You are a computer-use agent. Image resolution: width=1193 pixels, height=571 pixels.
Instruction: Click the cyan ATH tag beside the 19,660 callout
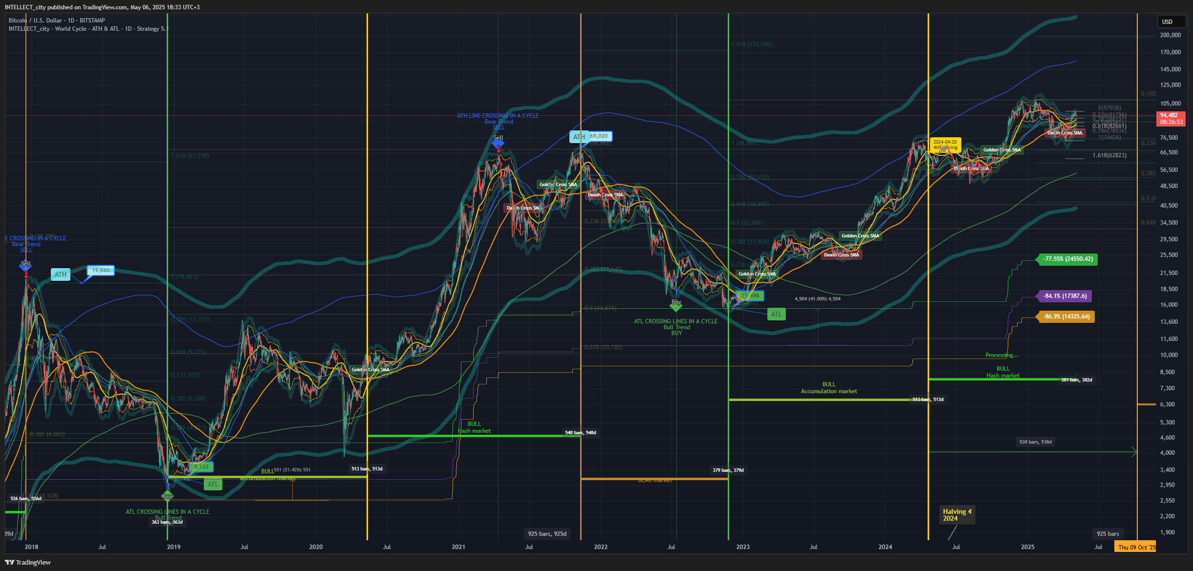point(61,275)
